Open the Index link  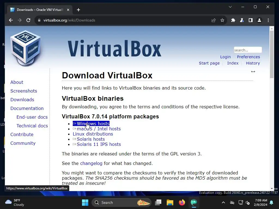(x=233, y=63)
